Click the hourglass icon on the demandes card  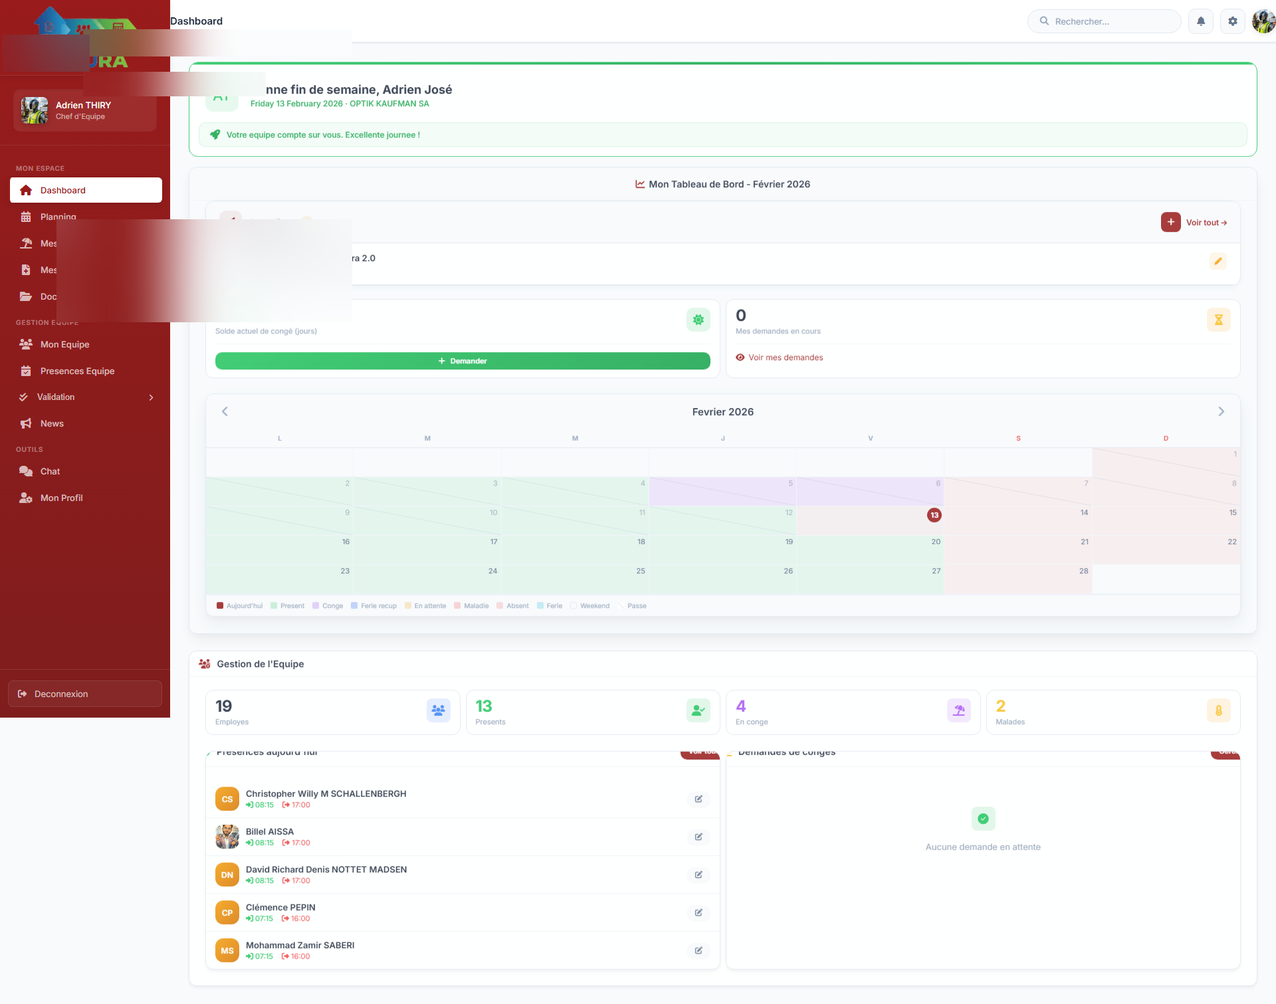pos(1218,320)
